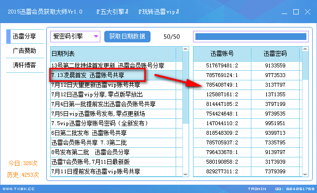Open the 涛轩博客 sidebar tab

25,65
